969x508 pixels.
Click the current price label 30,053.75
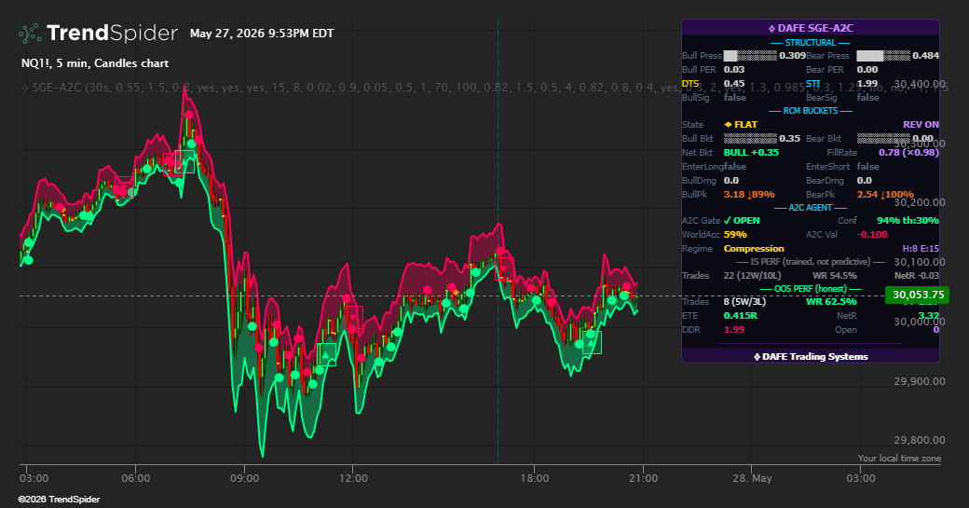point(918,295)
